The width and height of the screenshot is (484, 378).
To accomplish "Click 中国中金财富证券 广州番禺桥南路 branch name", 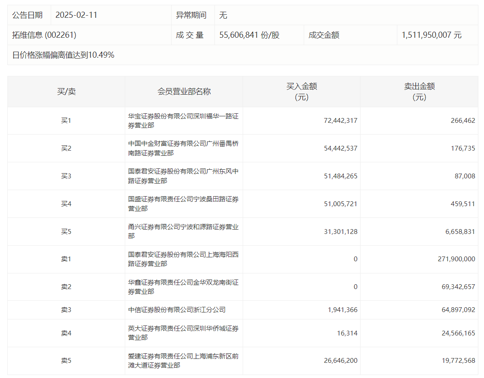I will click(183, 148).
